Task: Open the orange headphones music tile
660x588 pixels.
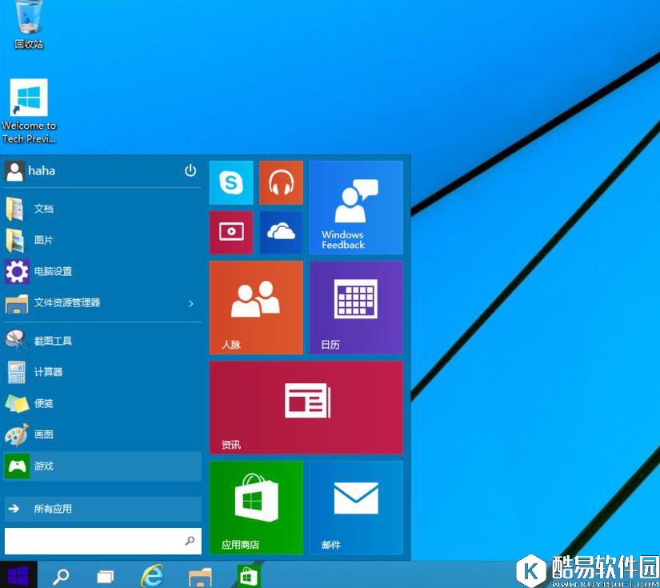Action: pos(281,182)
